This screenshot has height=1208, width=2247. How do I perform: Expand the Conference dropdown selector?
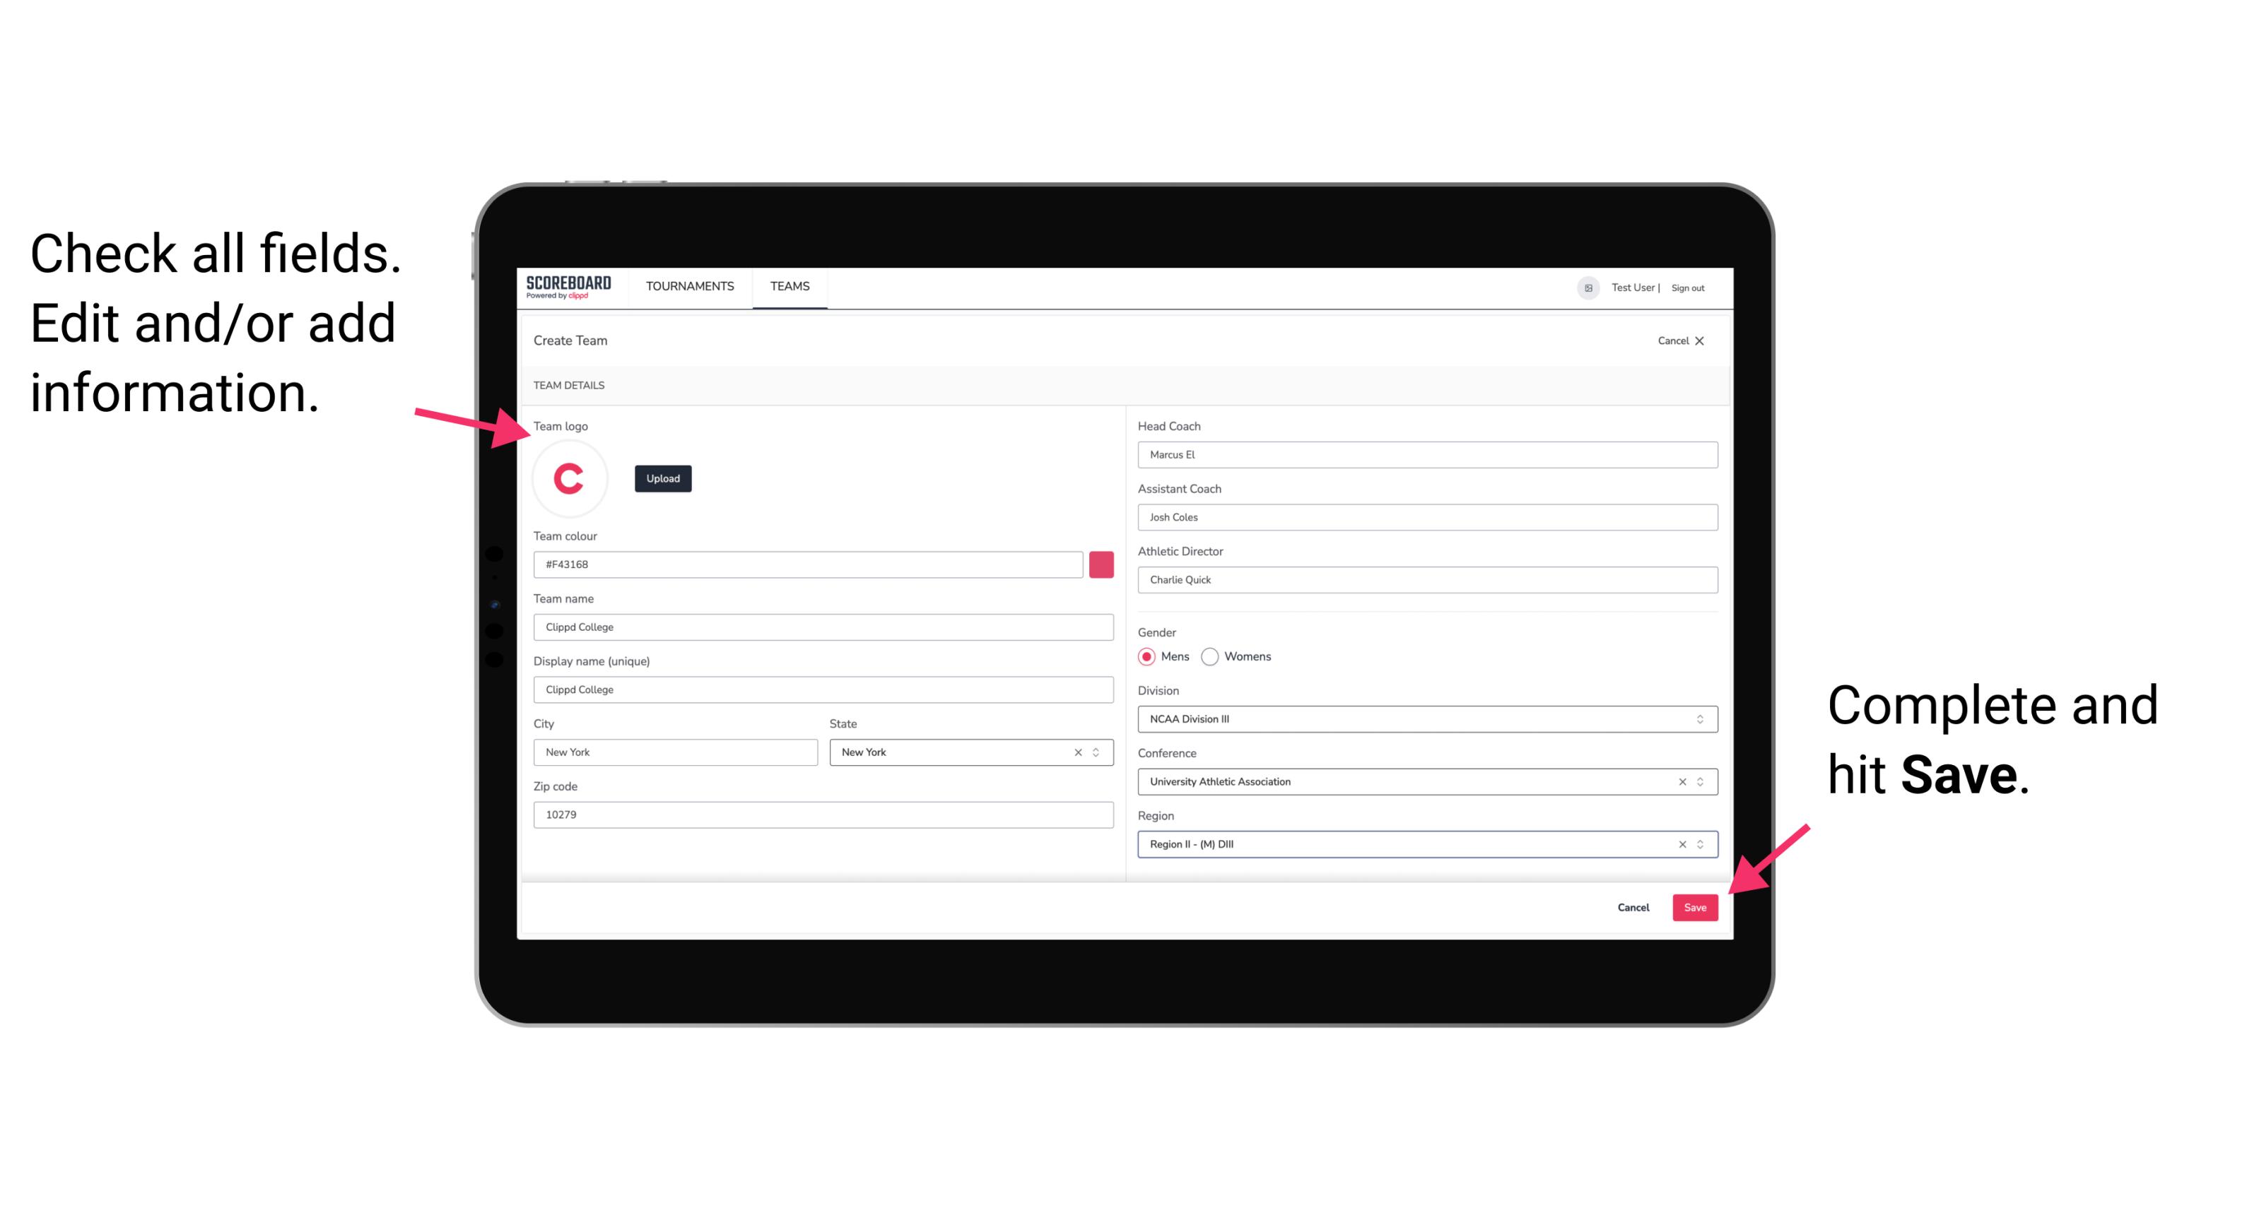click(1701, 781)
